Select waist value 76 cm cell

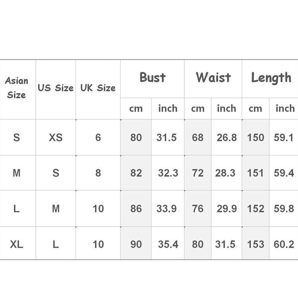198,209
